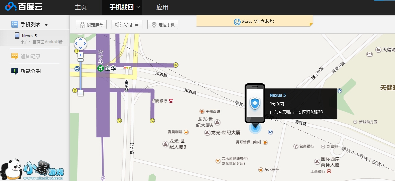Click the 招商银行 bank marker
Image resolution: width=395 pixels, height=181 pixels.
pyautogui.click(x=171, y=101)
